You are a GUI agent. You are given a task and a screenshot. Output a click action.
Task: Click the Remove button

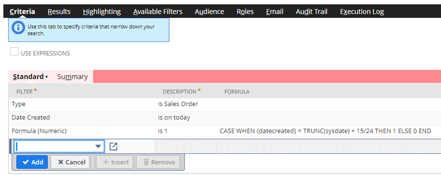(x=158, y=162)
